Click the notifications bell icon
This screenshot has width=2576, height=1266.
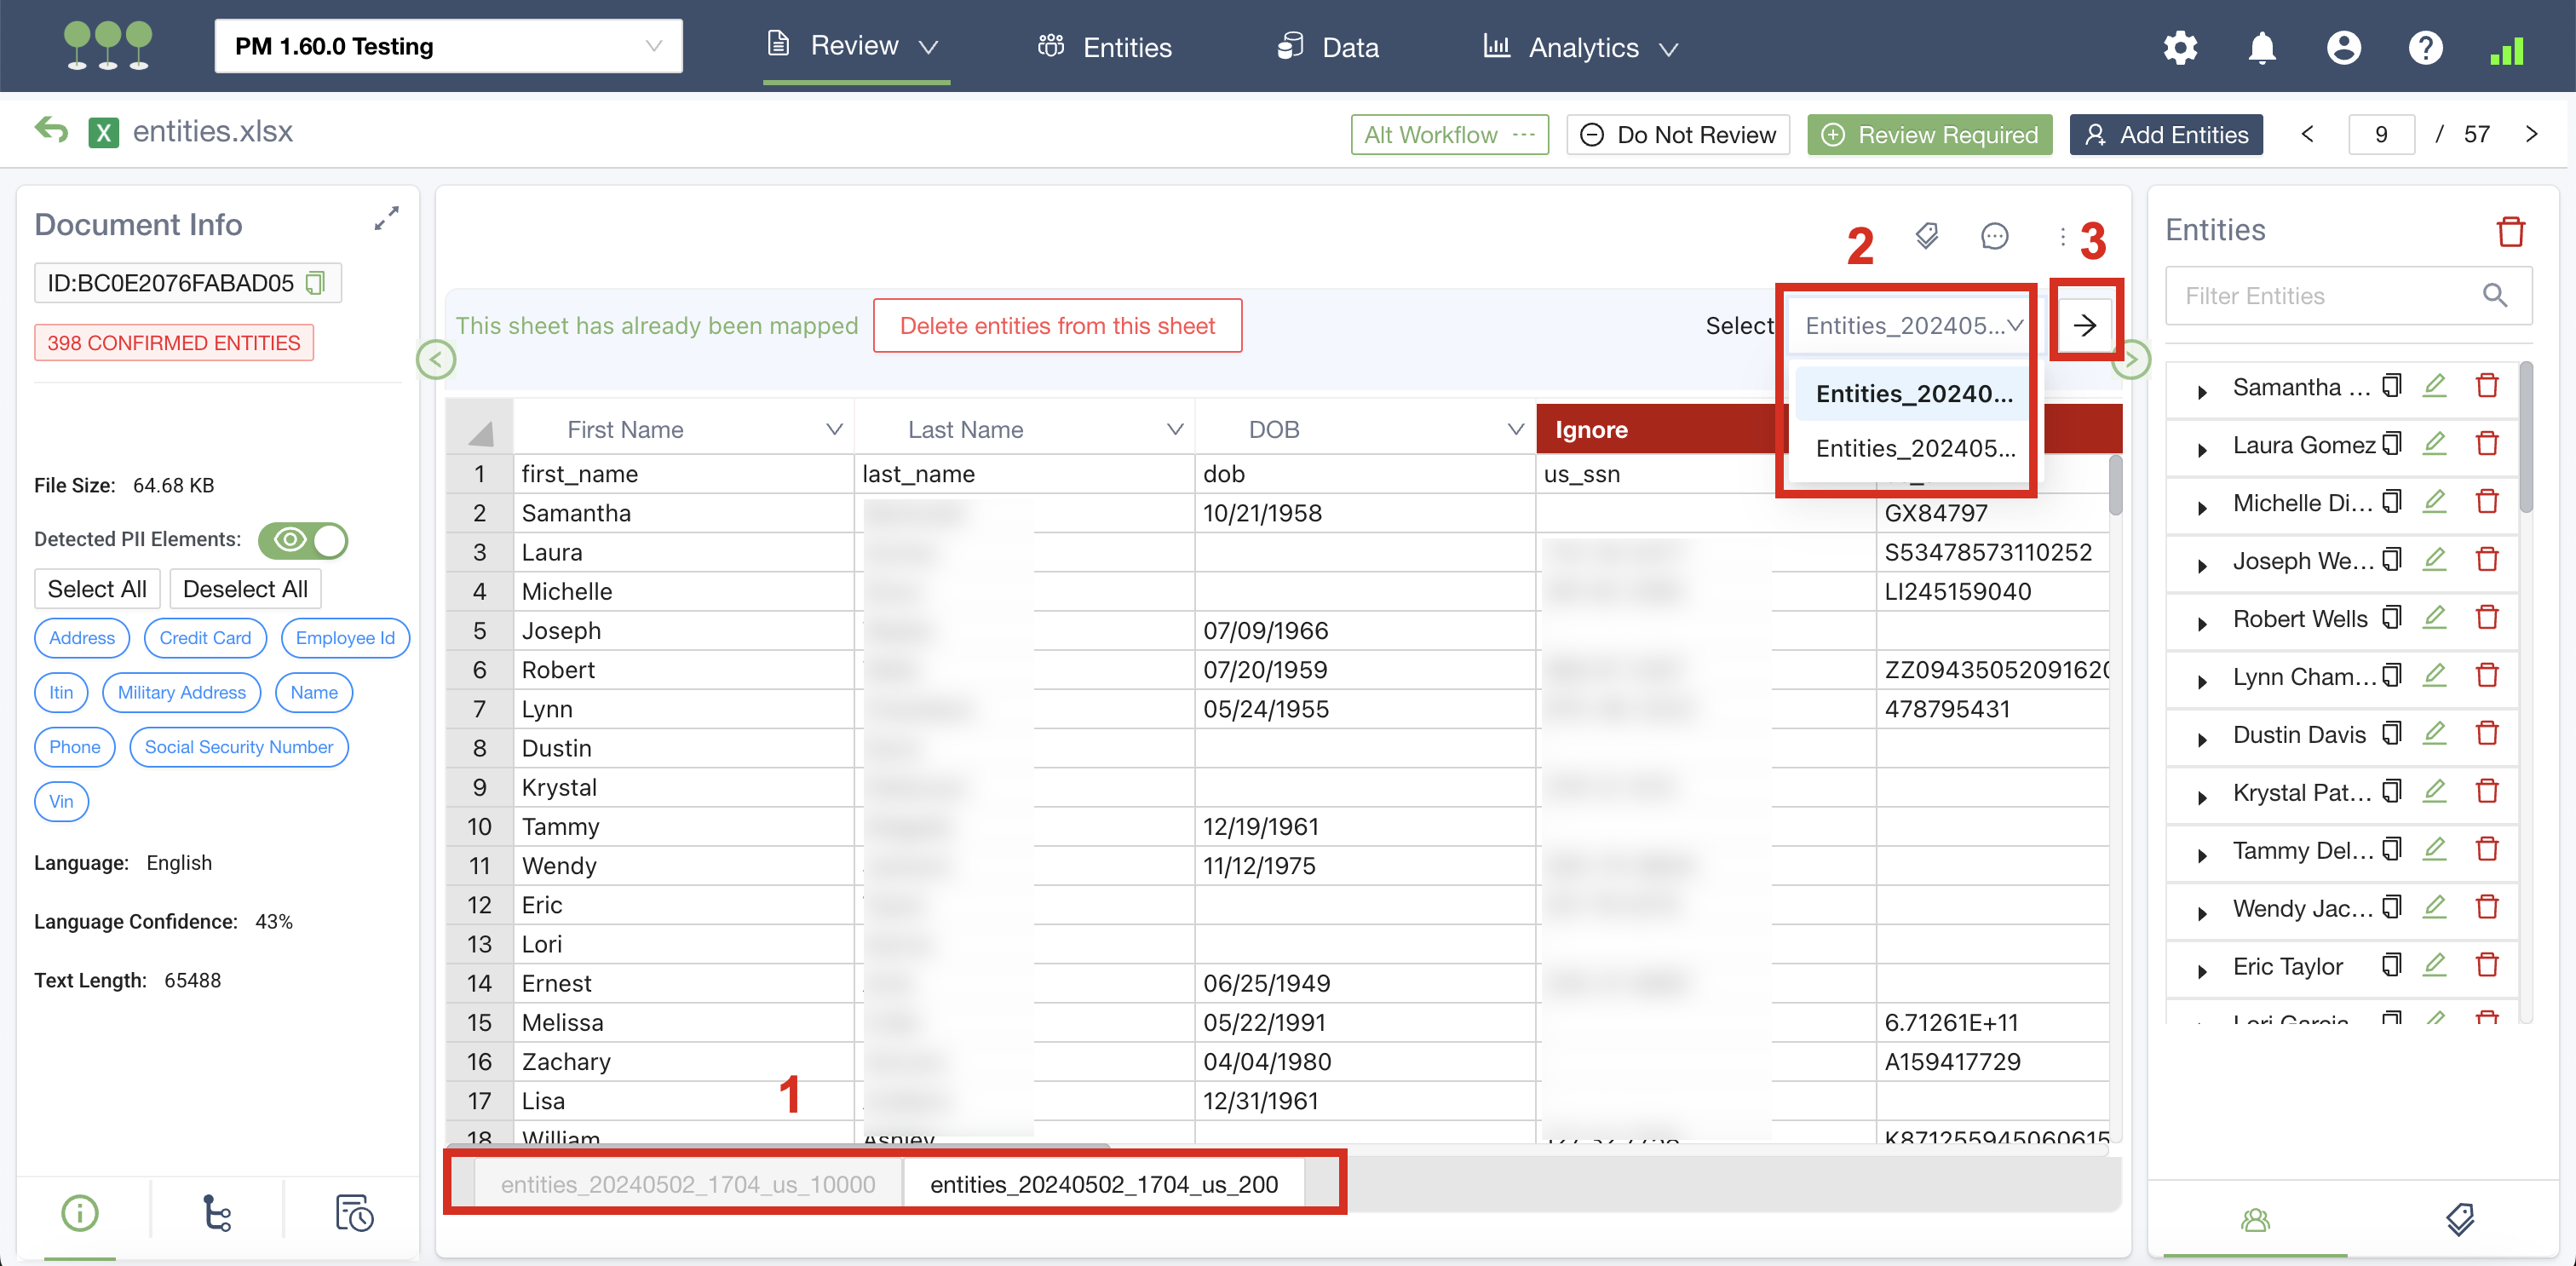(2261, 47)
